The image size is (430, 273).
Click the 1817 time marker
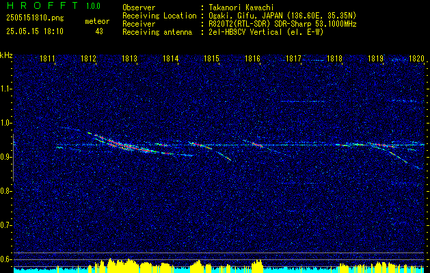point(293,58)
